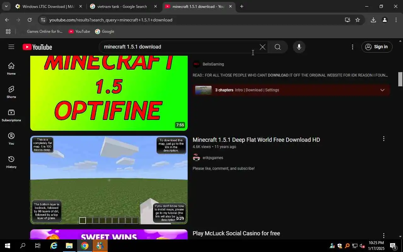The width and height of the screenshot is (403, 252).
Task: Open Minecraft 1.5.1 Deep Flat World title
Action: point(256,140)
